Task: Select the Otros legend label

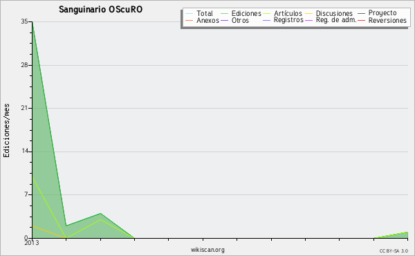Action: 240,20
